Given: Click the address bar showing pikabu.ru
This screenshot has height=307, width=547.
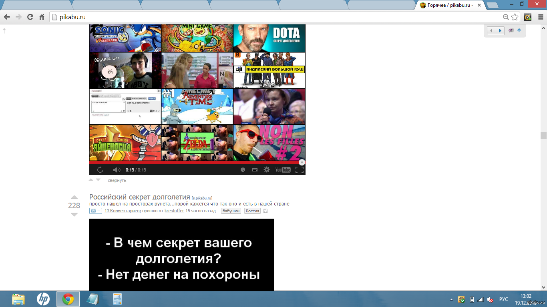Looking at the screenshot, I should pyautogui.click(x=276, y=17).
